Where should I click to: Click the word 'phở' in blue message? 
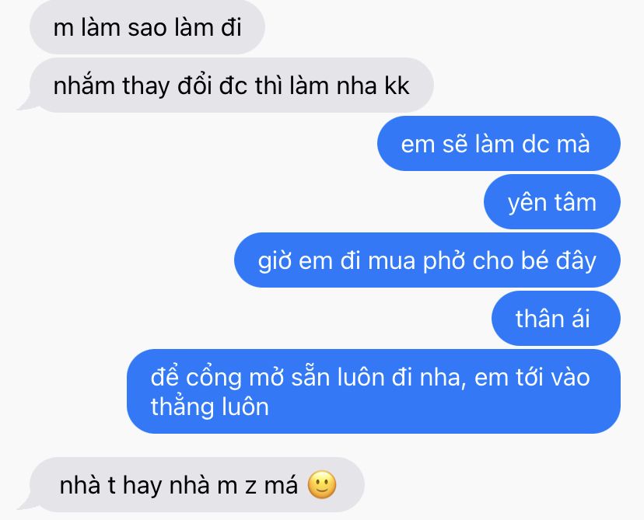[444, 261]
